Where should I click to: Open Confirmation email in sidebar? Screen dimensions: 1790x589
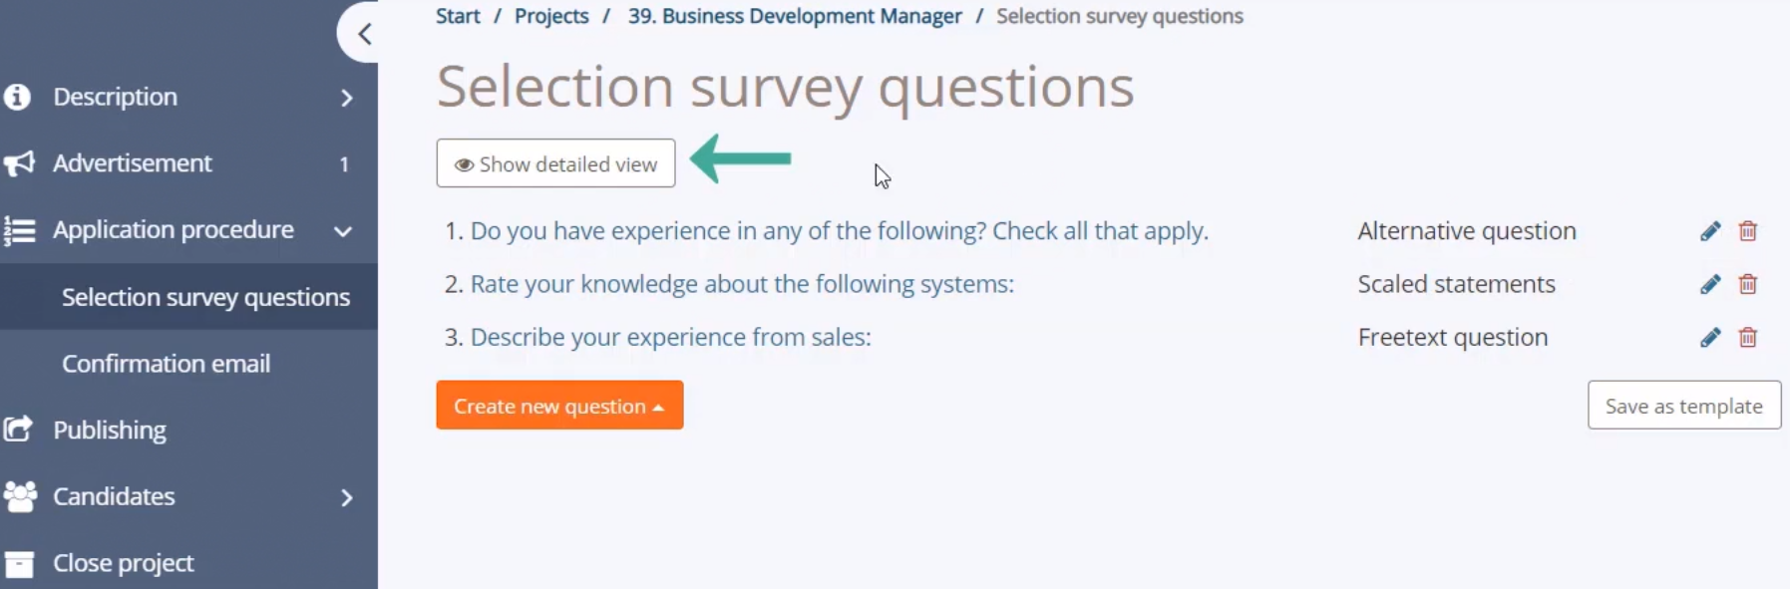pos(166,364)
